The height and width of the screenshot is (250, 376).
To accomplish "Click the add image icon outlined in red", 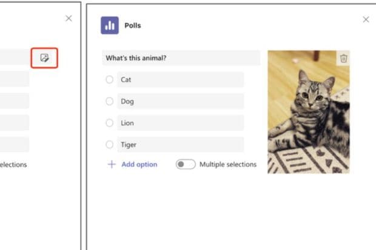I will pyautogui.click(x=44, y=58).
